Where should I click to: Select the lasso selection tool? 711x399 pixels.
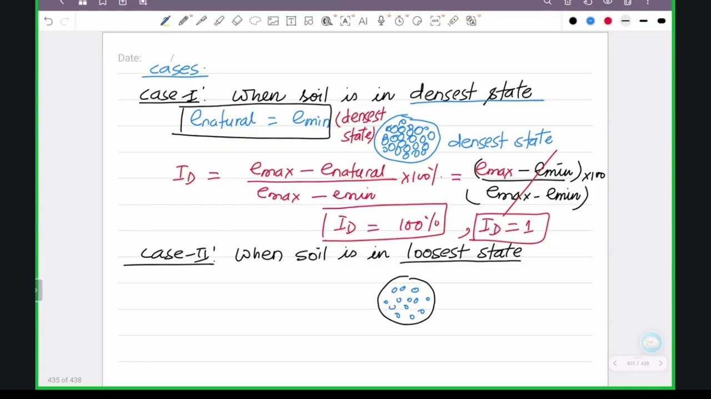(255, 21)
